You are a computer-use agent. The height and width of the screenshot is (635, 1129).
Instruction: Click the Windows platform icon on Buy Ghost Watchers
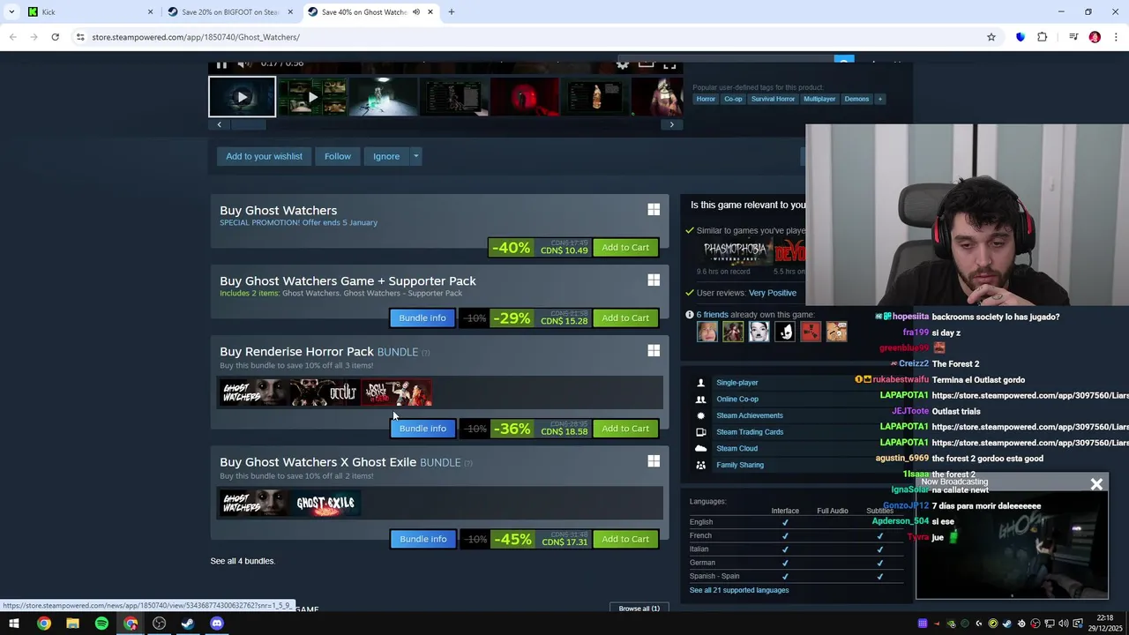coord(654,210)
